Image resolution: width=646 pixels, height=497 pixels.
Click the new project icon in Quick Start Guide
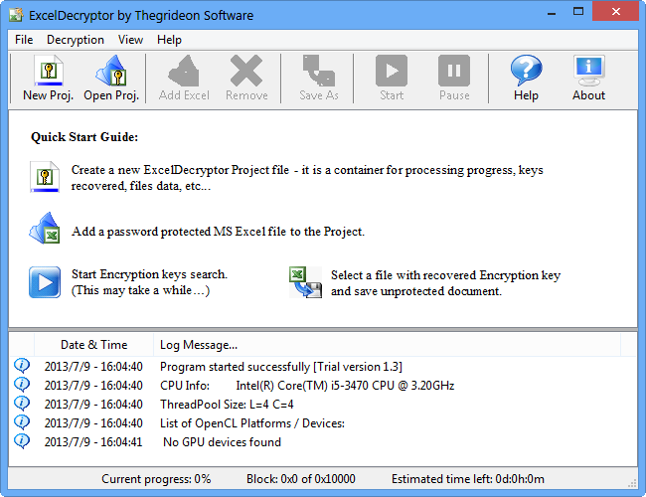[45, 177]
